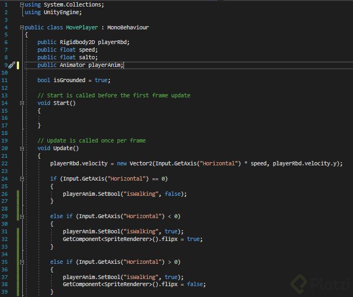Click the Start() method name
Screen dimensions: 353x297
tap(61, 103)
